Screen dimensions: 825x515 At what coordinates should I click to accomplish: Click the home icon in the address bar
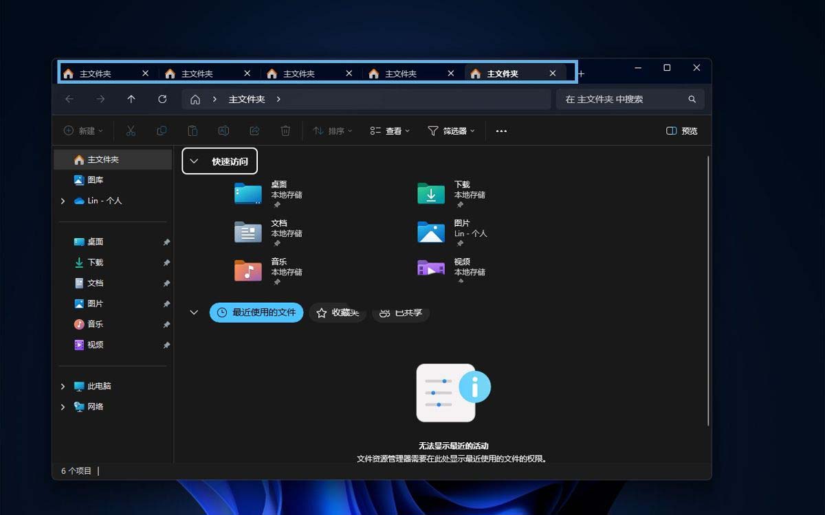(x=195, y=100)
